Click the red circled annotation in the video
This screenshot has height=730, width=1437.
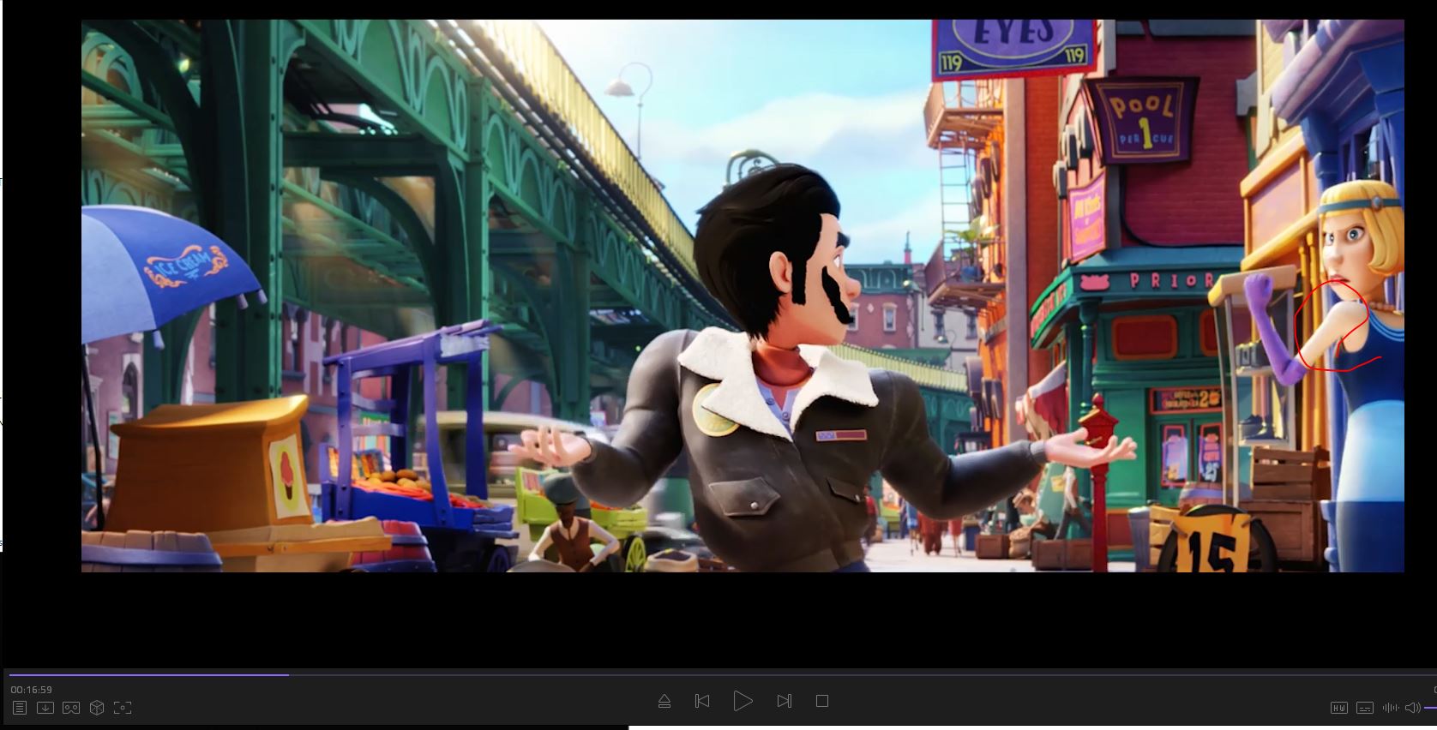point(1332,326)
